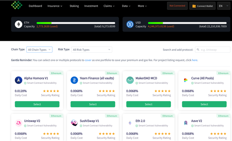Click USD total value 22,210,936.7859
Screen dimensions: 232x141
pyautogui.click(x=213, y=26)
